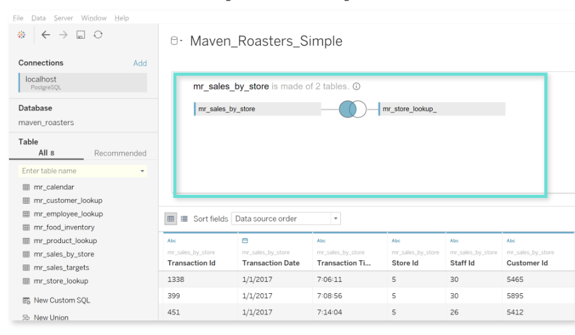Image resolution: width=575 pixels, height=335 pixels.
Task: Click the New Custom SQL icon
Action: tap(27, 301)
